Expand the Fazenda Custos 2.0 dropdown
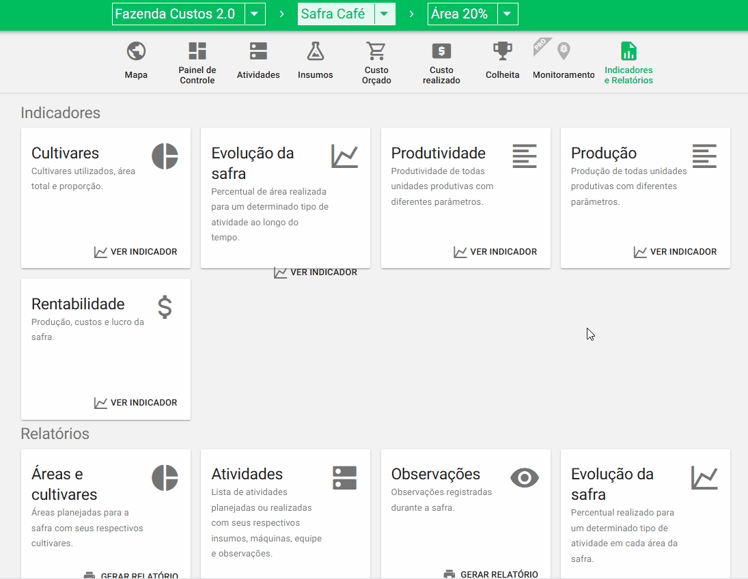The height and width of the screenshot is (579, 748). point(255,14)
